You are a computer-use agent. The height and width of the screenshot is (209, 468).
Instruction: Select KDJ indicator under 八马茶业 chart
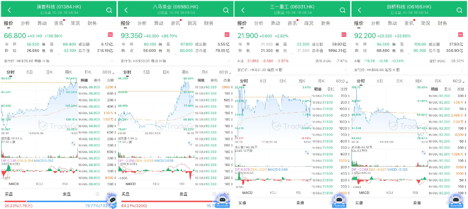coord(156,184)
